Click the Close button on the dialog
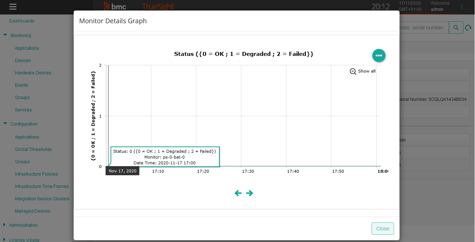Viewport: 475px width, 242px height. pyautogui.click(x=382, y=229)
